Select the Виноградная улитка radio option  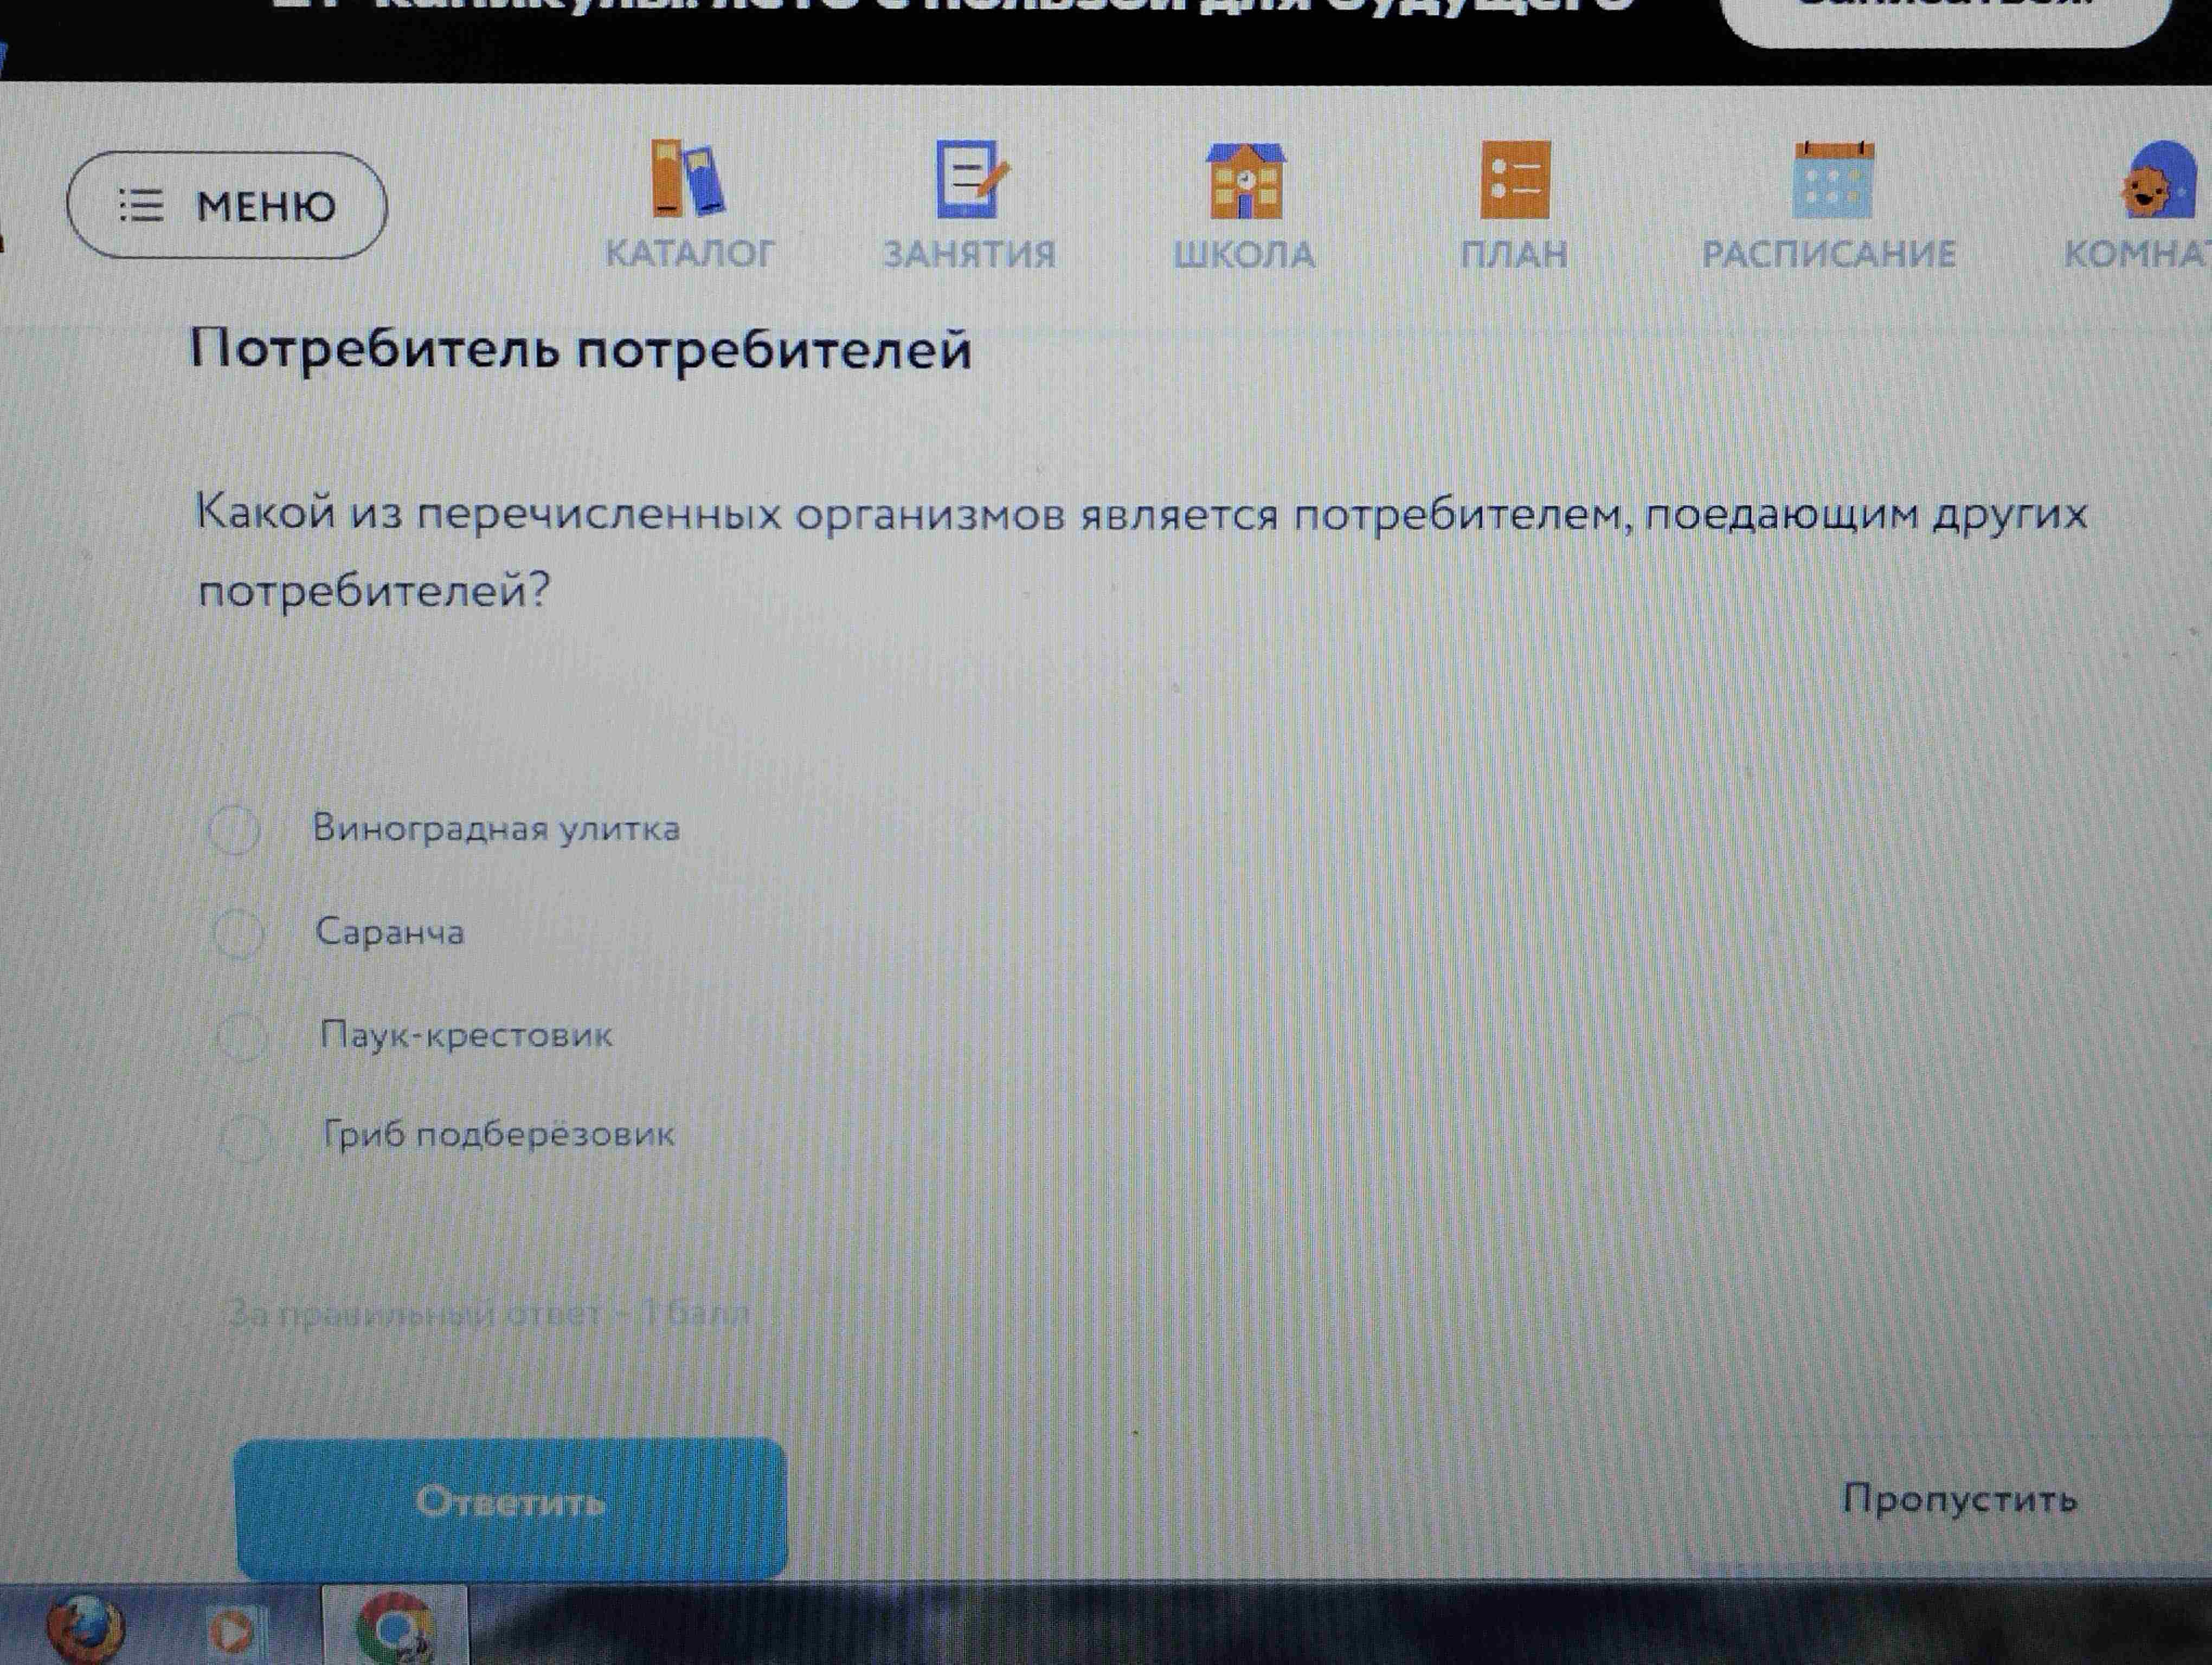click(x=234, y=829)
